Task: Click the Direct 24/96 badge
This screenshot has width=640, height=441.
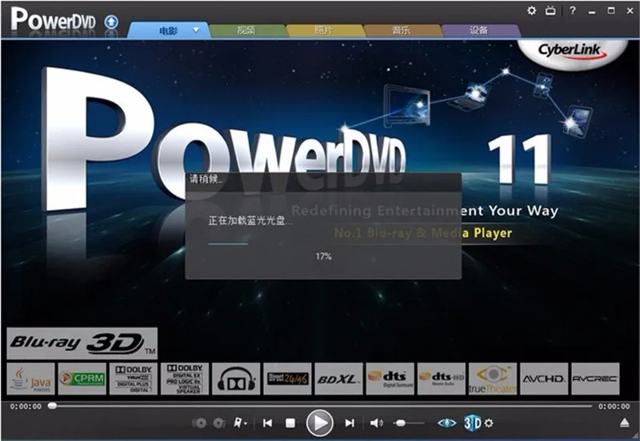Action: [x=287, y=379]
